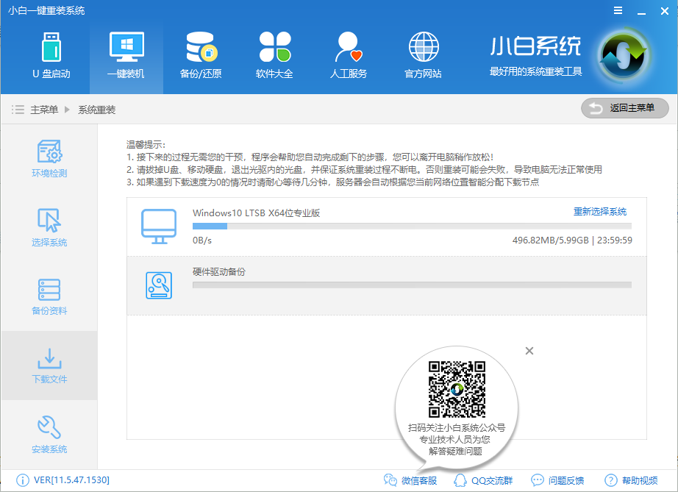678x492 pixels.
Task: Select 安装系统 in the sidebar
Action: (49, 434)
